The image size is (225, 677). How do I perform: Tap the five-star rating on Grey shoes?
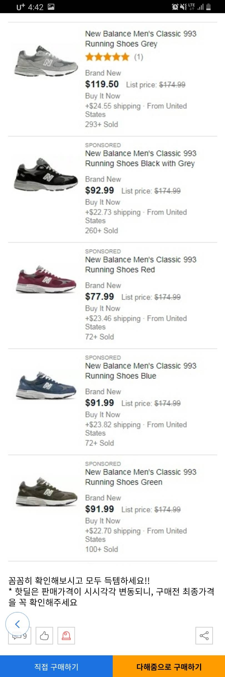107,57
